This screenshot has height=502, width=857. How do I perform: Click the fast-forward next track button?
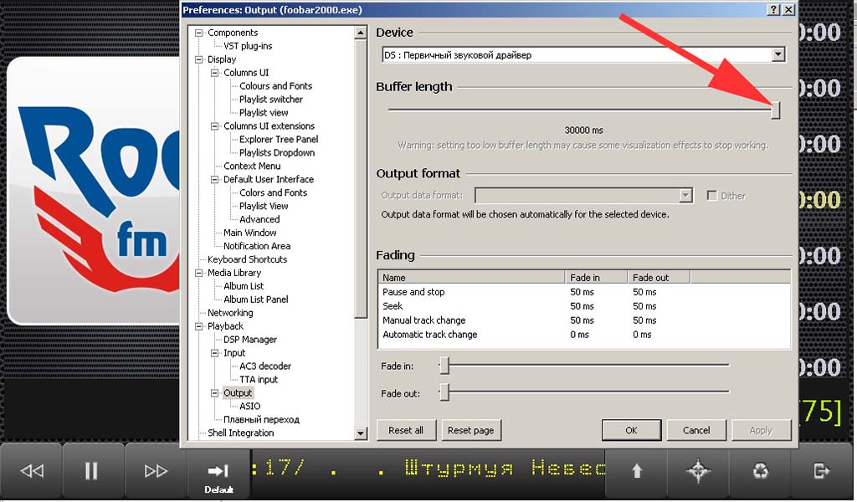[156, 472]
